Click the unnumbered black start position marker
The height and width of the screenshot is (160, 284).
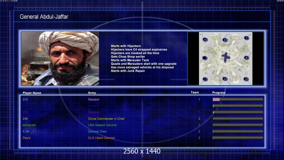[x=205, y=58]
